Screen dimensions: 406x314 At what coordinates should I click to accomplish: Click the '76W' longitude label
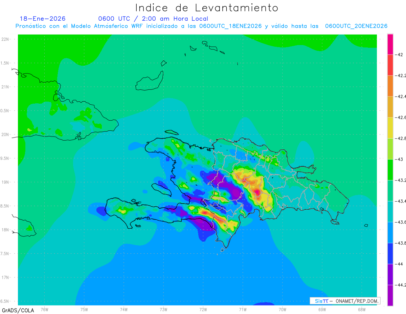point(44,309)
